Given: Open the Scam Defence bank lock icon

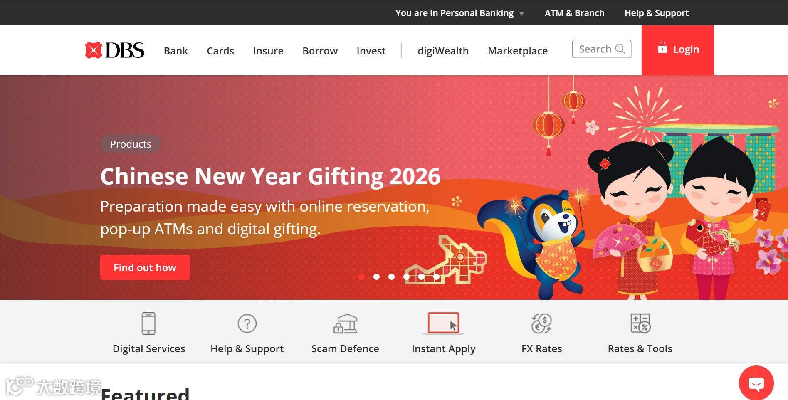Looking at the screenshot, I should pos(345,323).
